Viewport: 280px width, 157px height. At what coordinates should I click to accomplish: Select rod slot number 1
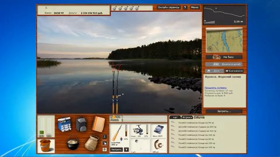point(105,137)
